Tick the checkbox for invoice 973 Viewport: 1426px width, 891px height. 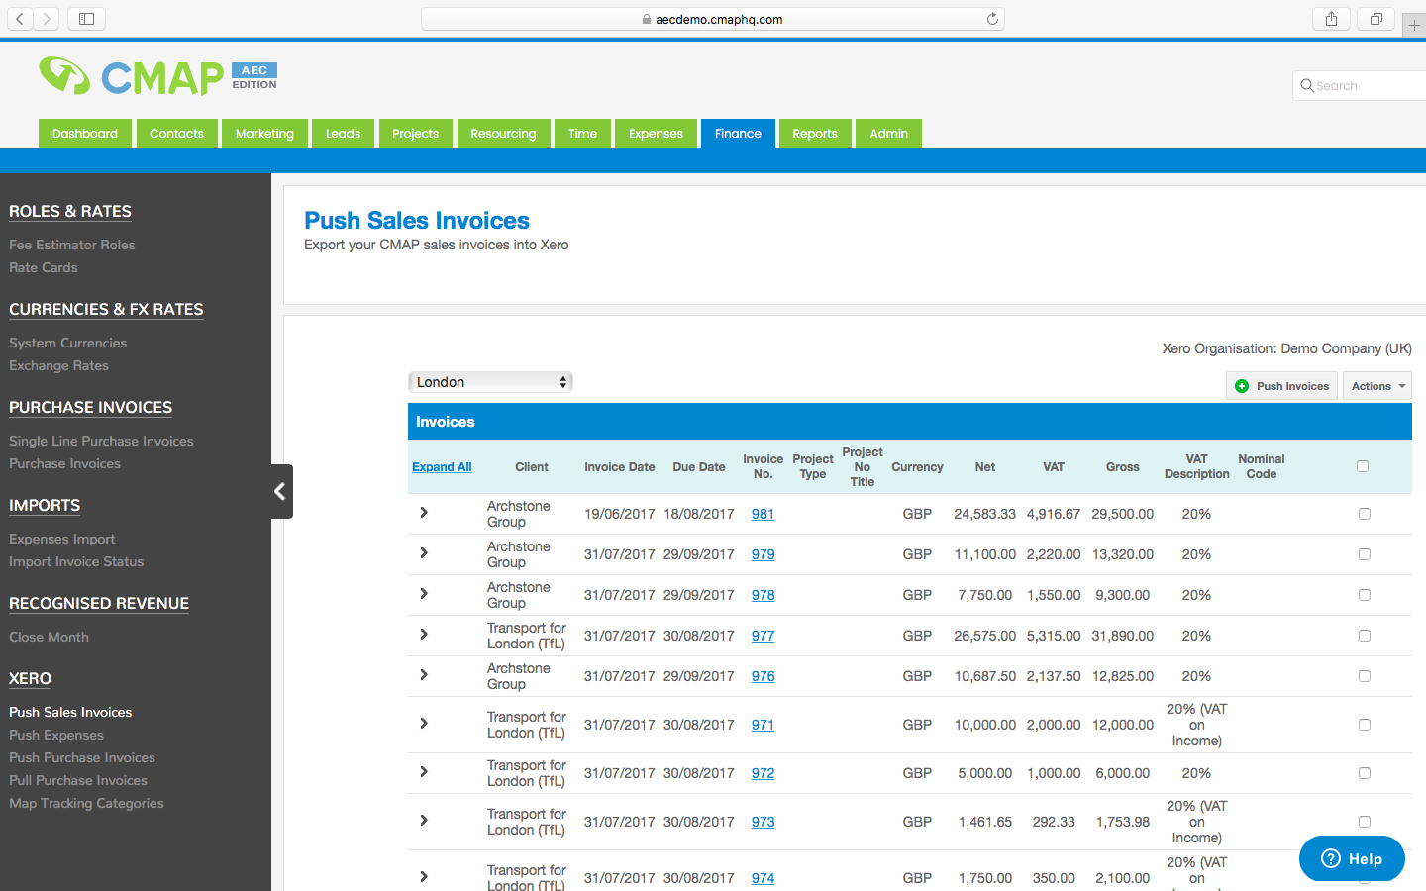pyautogui.click(x=1365, y=822)
